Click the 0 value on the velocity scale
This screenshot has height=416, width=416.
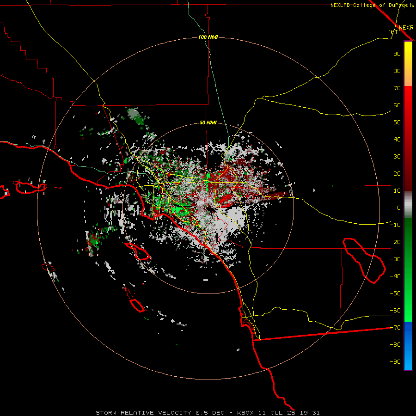[399, 208]
